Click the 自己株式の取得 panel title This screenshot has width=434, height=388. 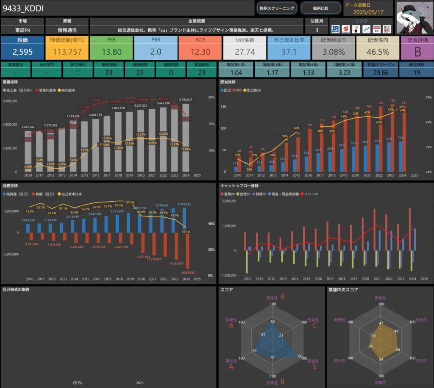[x=16, y=290]
